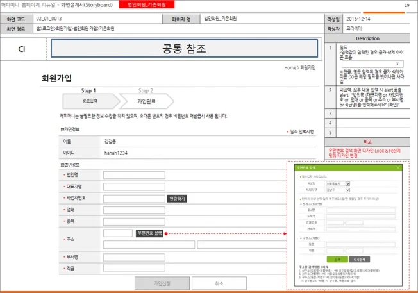Viewport: 418px width, 293px height.
Task: Click the screen code 02_01_0013
Action: coord(49,19)
